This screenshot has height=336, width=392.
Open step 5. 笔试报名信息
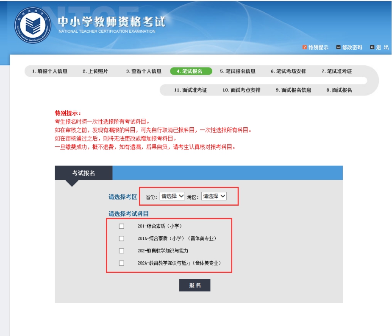coord(238,71)
